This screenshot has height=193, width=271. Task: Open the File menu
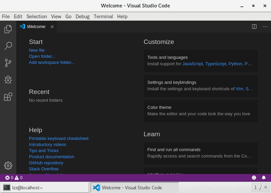tap(6, 17)
